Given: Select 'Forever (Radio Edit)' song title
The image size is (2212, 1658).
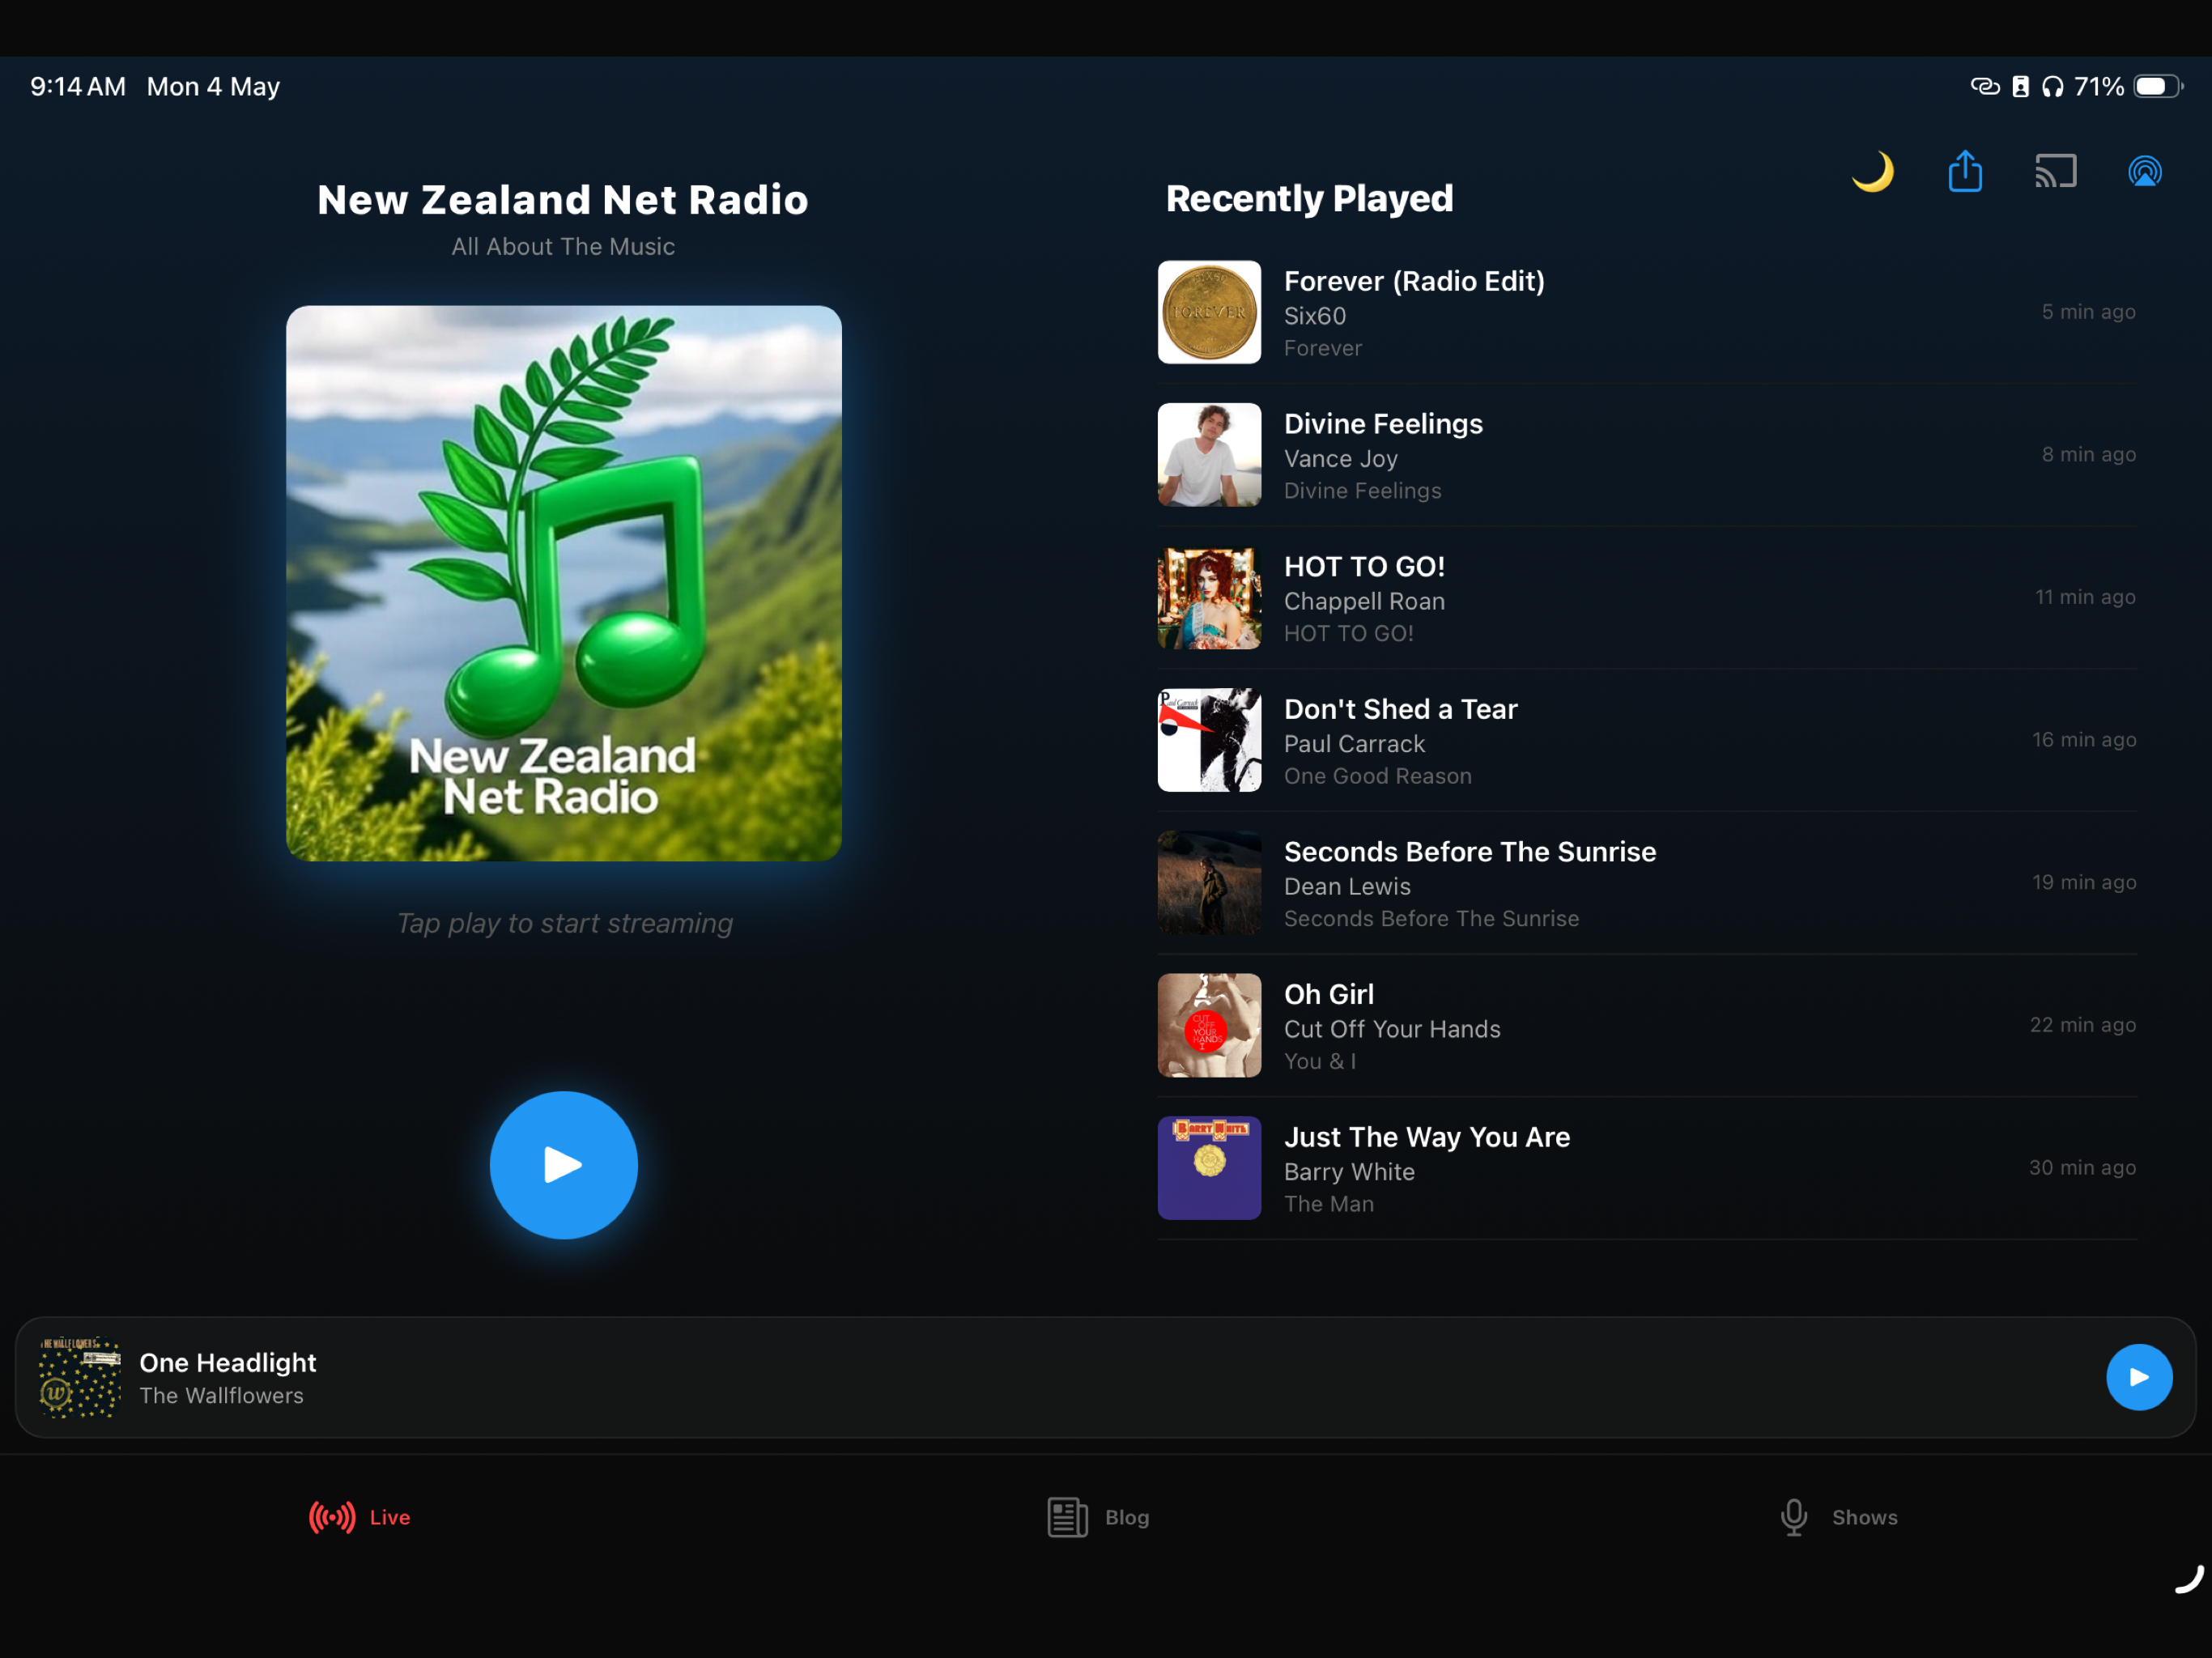Looking at the screenshot, I should point(1414,281).
